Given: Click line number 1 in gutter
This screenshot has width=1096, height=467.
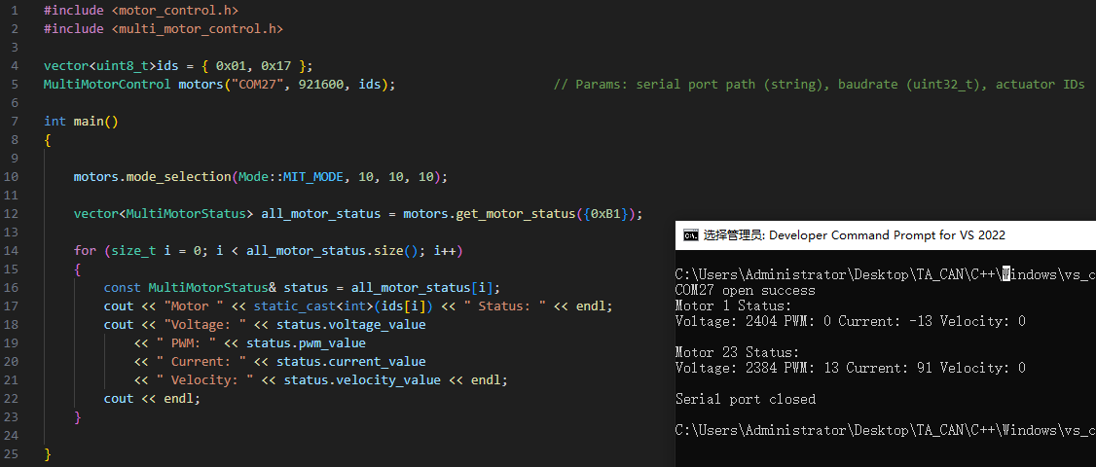Looking at the screenshot, I should pyautogui.click(x=15, y=11).
